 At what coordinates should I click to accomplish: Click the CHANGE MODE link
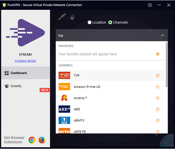pyautogui.click(x=25, y=61)
